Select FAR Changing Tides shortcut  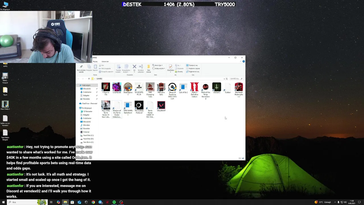(150, 90)
